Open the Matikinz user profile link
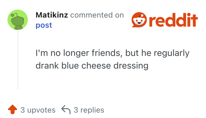Screen dimensions: 206x118 click(52, 15)
